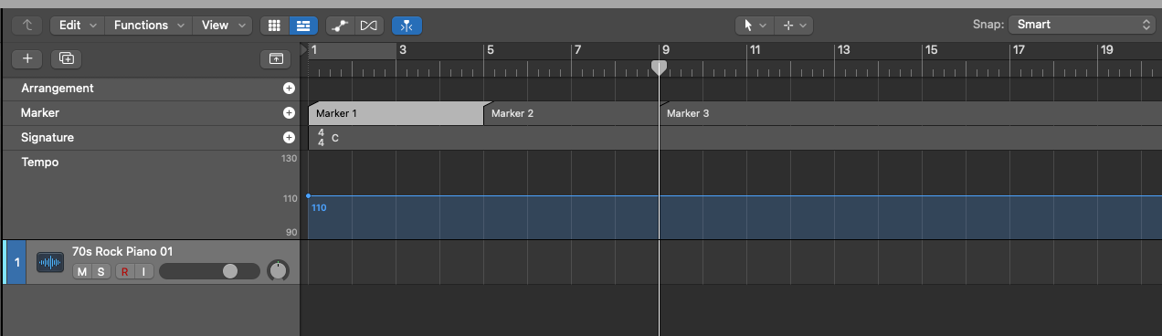Image resolution: width=1162 pixels, height=336 pixels.
Task: Switch to grid view icon
Action: point(274,26)
